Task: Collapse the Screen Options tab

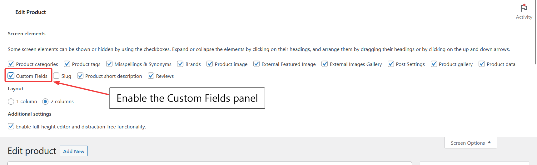Action: coord(470,143)
